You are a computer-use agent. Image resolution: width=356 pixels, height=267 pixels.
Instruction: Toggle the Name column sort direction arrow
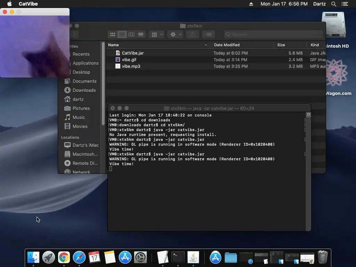pyautogui.click(x=206, y=45)
